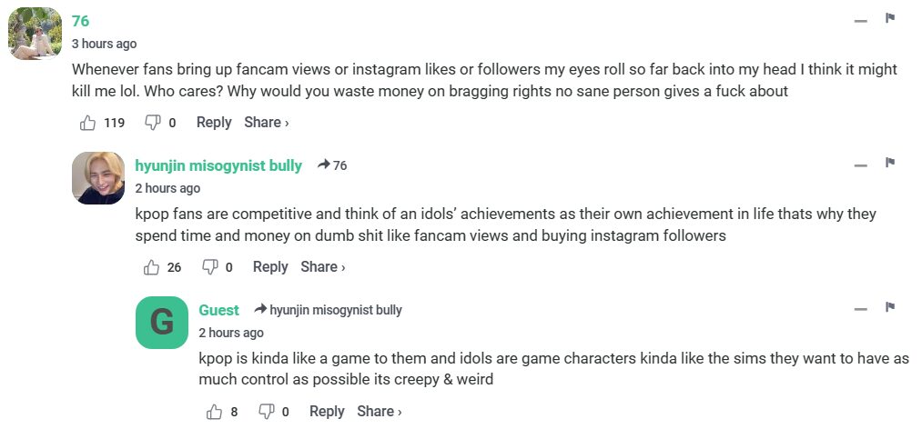Upvote hyunjin misogynist bully's reply
This screenshot has height=429, width=922.
pyautogui.click(x=152, y=267)
